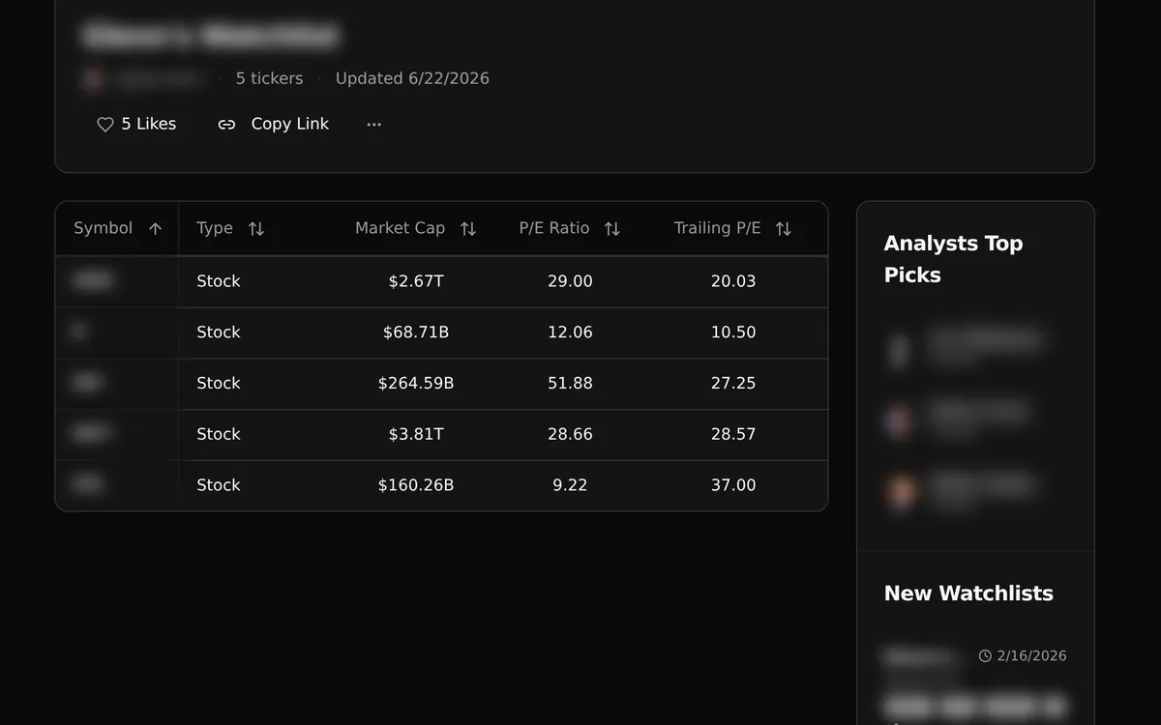Click the $264.59B market cap cell
Image resolution: width=1161 pixels, height=725 pixels.
pos(416,384)
